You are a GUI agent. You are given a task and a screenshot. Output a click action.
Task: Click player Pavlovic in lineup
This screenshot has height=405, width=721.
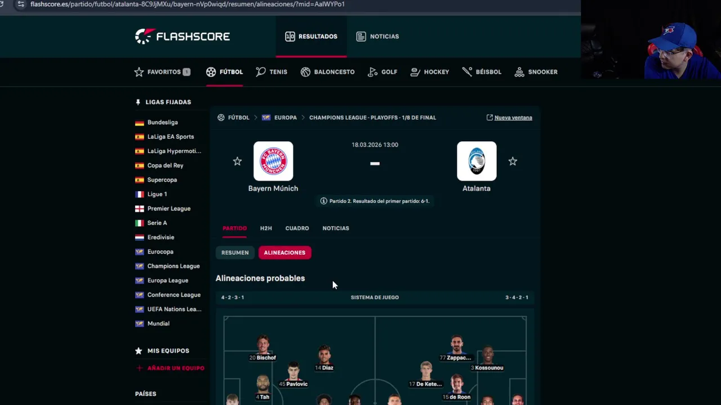tap(293, 375)
